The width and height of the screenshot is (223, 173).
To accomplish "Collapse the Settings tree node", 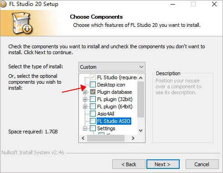I will pyautogui.click(x=85, y=129).
